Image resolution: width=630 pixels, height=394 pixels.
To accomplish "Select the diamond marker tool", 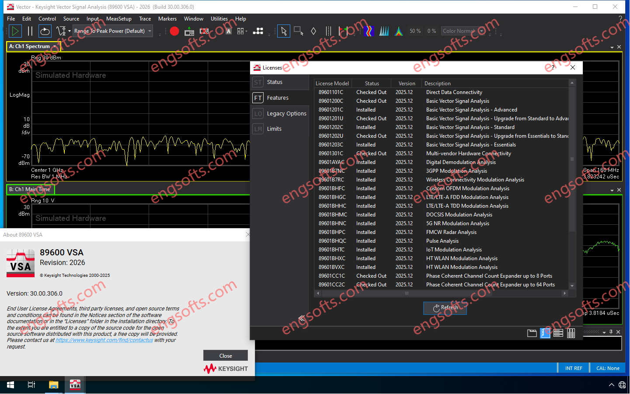I will pyautogui.click(x=313, y=31).
